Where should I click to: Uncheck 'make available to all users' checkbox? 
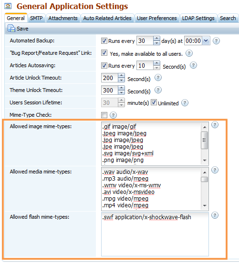click(104, 53)
